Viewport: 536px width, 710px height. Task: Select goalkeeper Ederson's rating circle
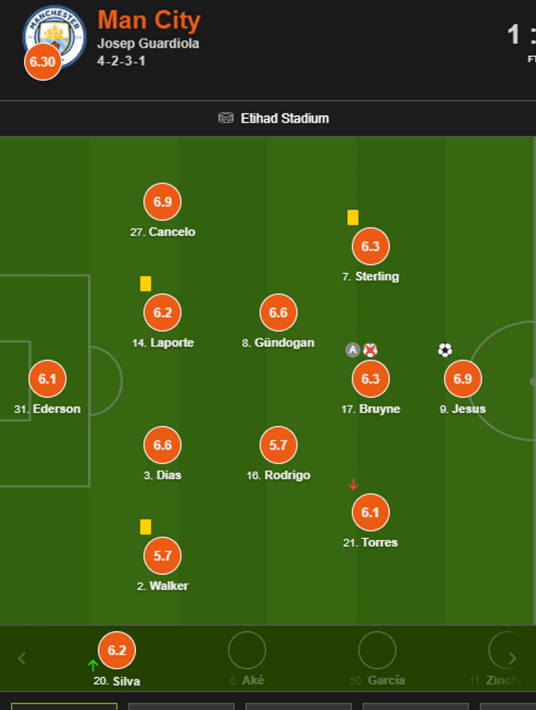pos(47,379)
